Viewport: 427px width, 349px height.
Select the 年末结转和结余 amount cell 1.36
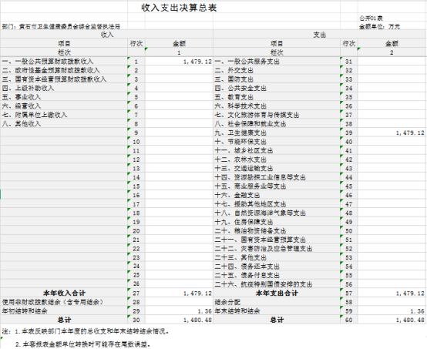(392, 311)
